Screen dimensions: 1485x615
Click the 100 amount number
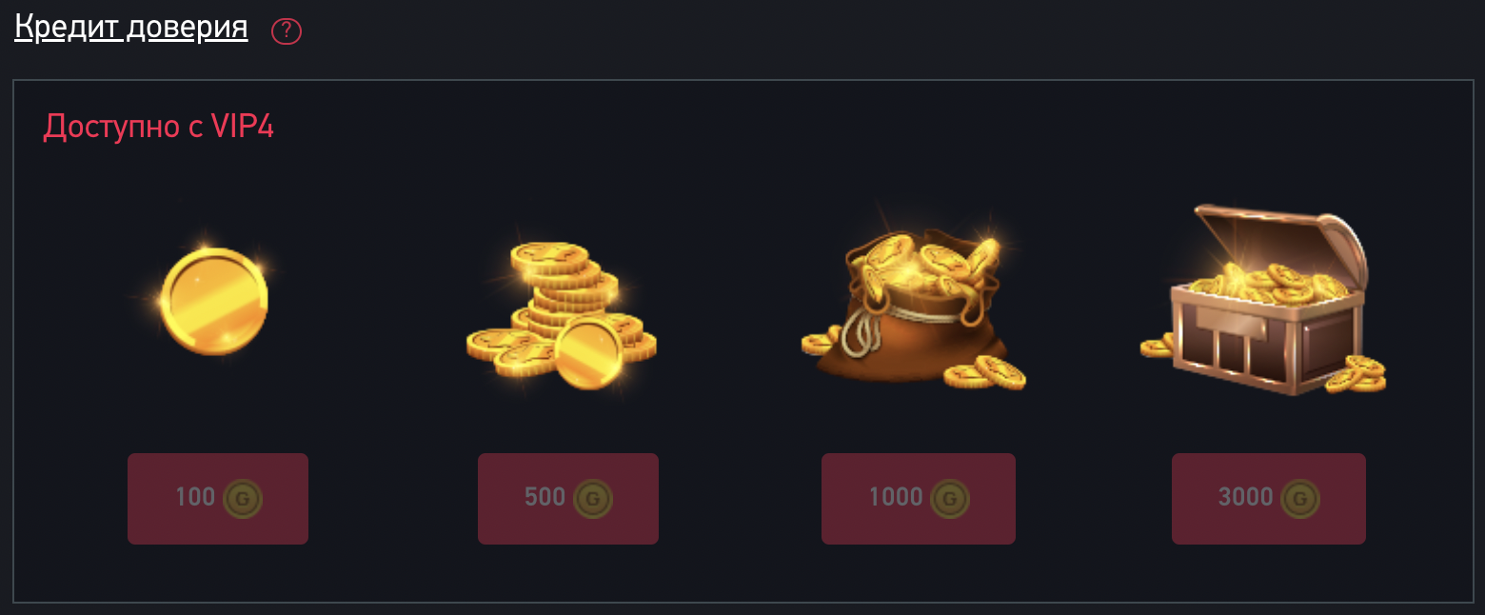click(195, 497)
